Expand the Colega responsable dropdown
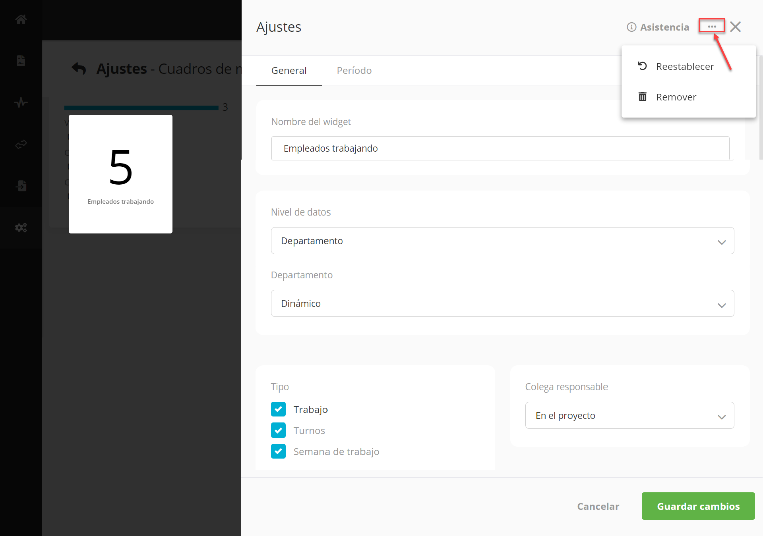The image size is (763, 536). tap(629, 415)
